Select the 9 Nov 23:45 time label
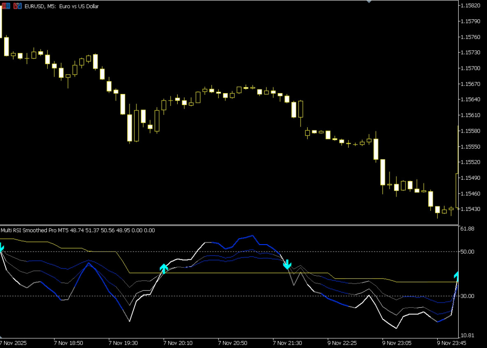Screen dimensions: 487x348 pos(452,343)
